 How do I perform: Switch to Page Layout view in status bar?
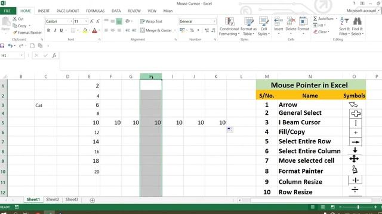pyautogui.click(x=322, y=207)
